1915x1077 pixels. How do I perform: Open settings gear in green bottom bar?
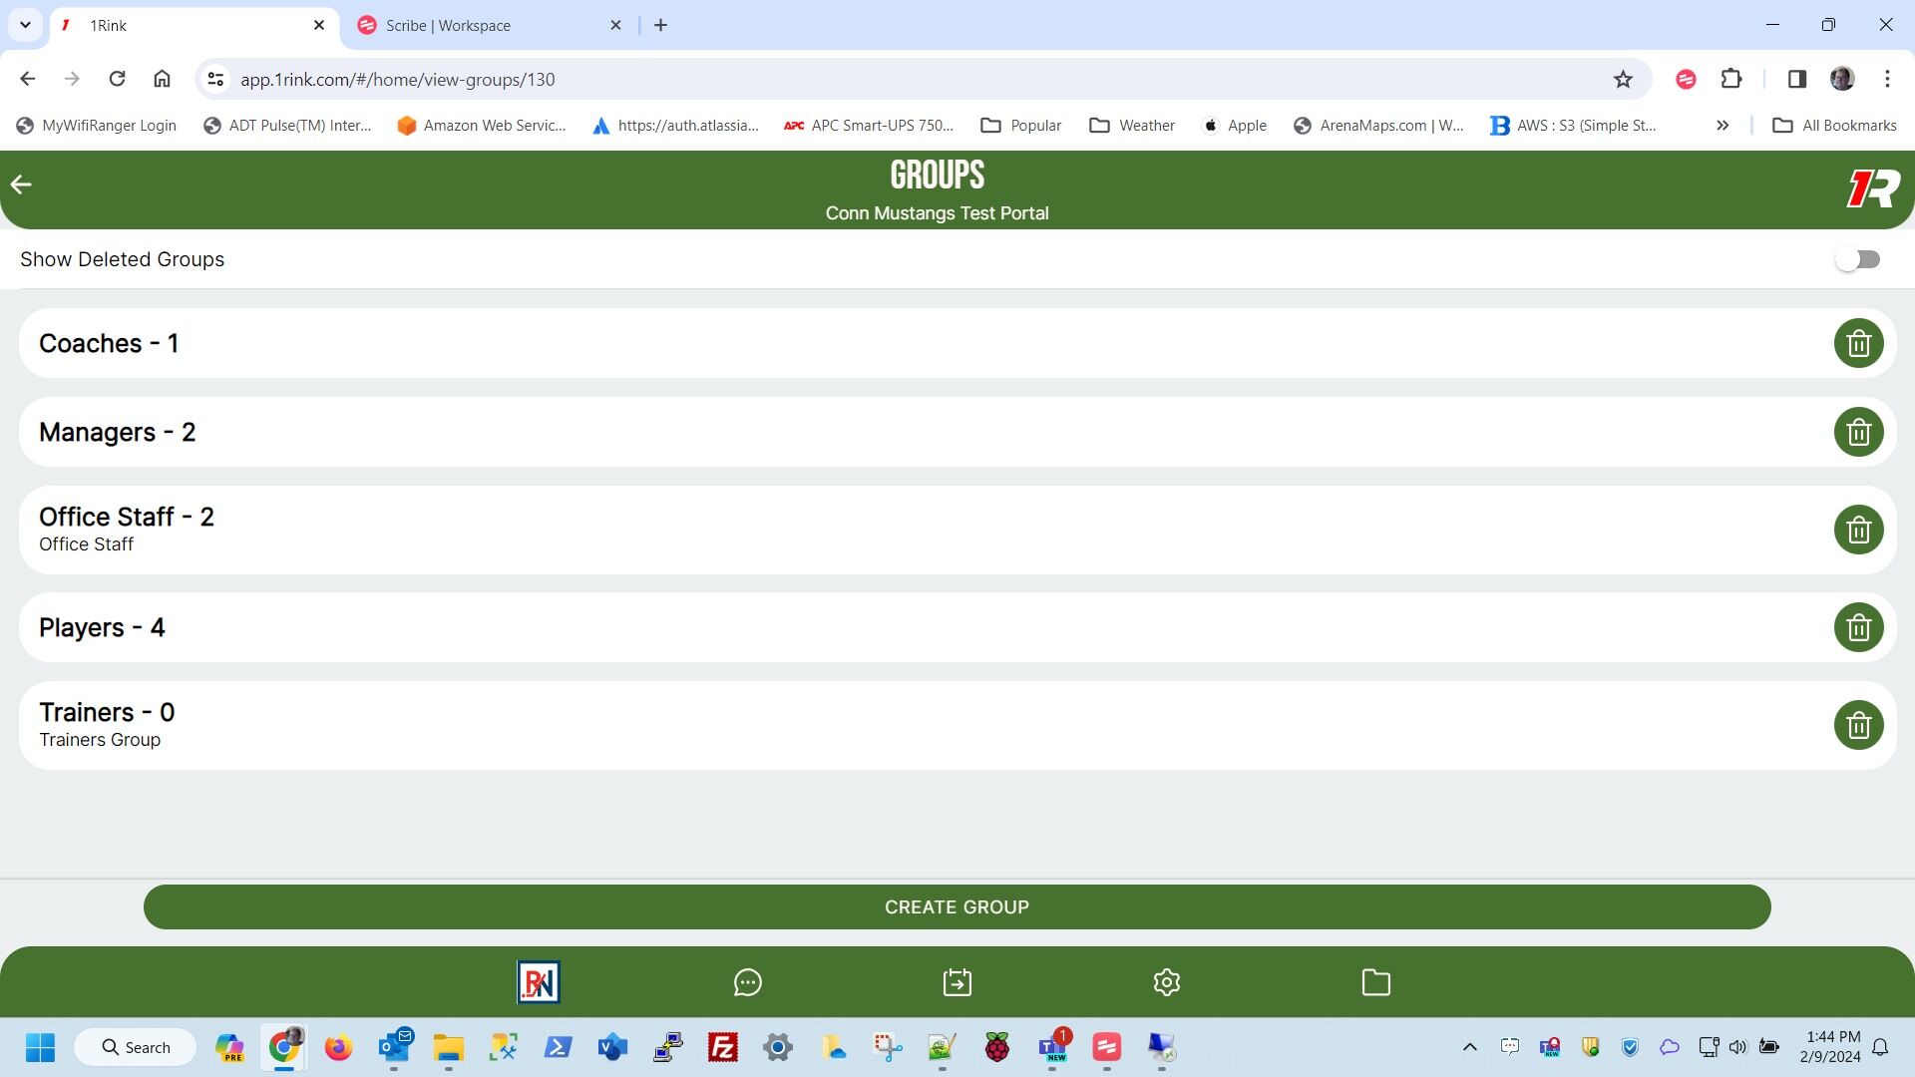coord(1166,982)
